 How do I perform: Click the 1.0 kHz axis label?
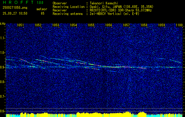(x=3, y=53)
